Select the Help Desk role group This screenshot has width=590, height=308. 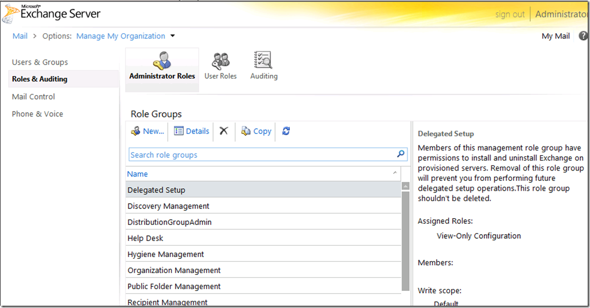[x=263, y=238]
